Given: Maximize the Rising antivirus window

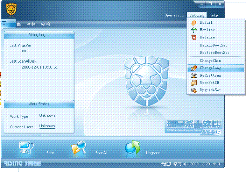Looking at the screenshot, I should coord(210,4).
